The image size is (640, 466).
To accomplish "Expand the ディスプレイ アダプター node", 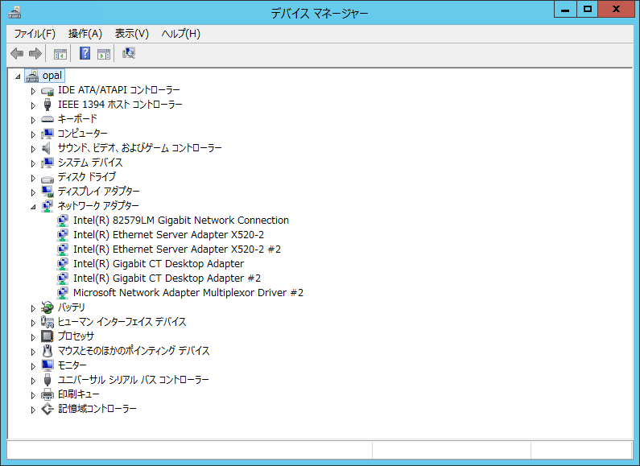I will pos(33,192).
